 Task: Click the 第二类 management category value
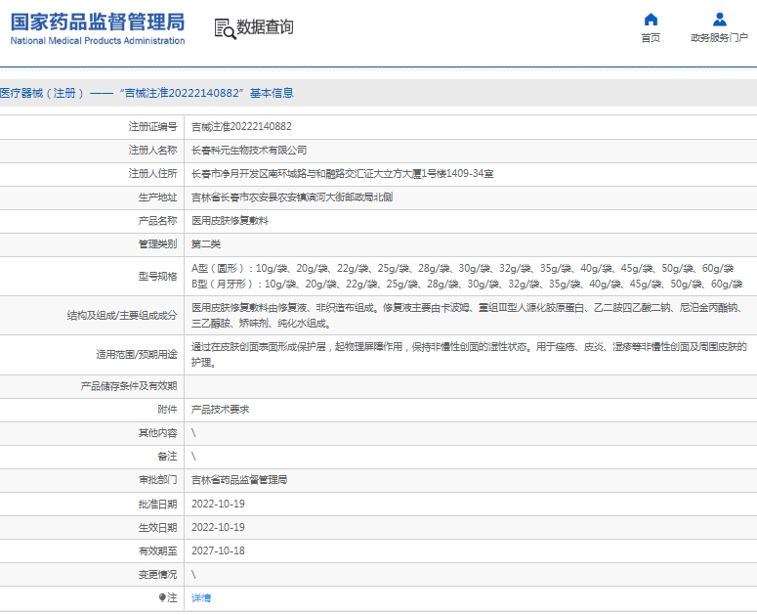pyautogui.click(x=206, y=243)
